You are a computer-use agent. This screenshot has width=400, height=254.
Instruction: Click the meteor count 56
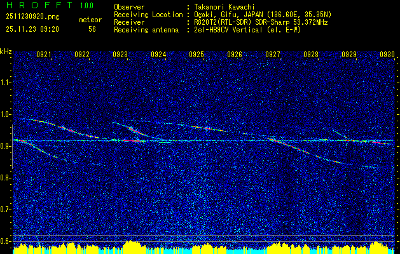click(92, 29)
